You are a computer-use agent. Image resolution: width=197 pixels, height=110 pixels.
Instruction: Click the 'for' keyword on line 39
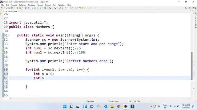pyautogui.click(x=28, y=69)
